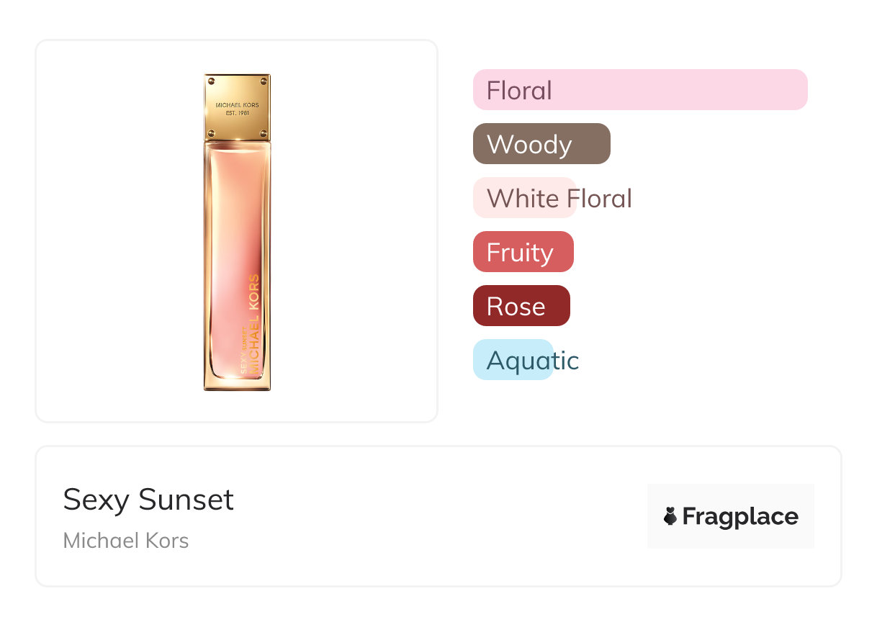The height and width of the screenshot is (622, 877).
Task: Choose the red Fruity accord bar
Action: 523,252
